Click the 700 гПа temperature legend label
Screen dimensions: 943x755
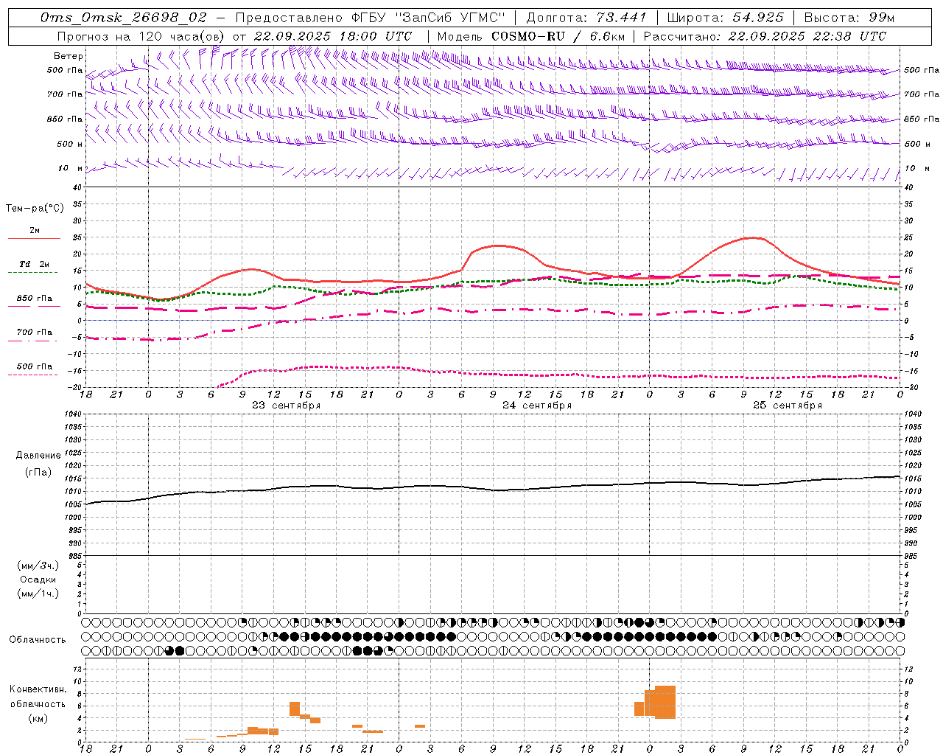pos(34,333)
